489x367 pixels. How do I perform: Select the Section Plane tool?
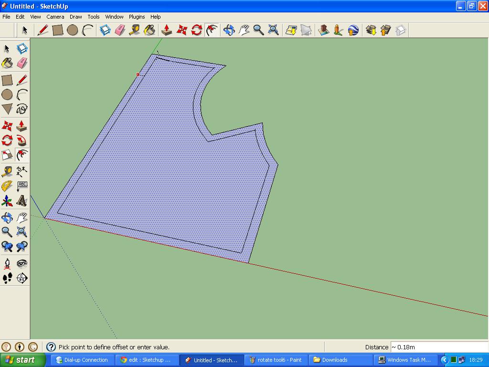tap(22, 278)
